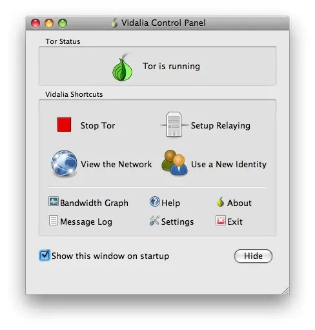Click the green zoom window button
This screenshot has height=330, width=315.
(63, 23)
